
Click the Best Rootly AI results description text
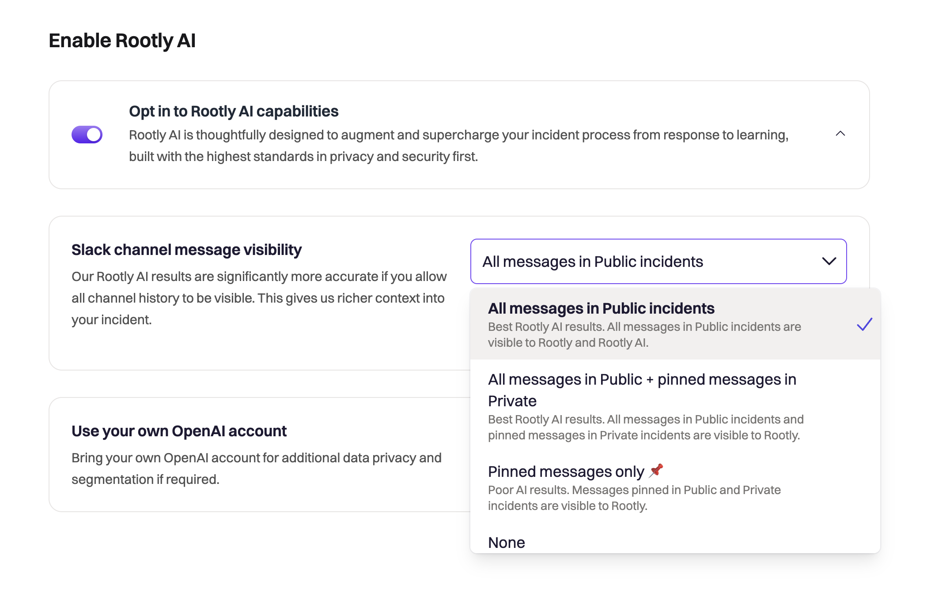click(x=644, y=334)
